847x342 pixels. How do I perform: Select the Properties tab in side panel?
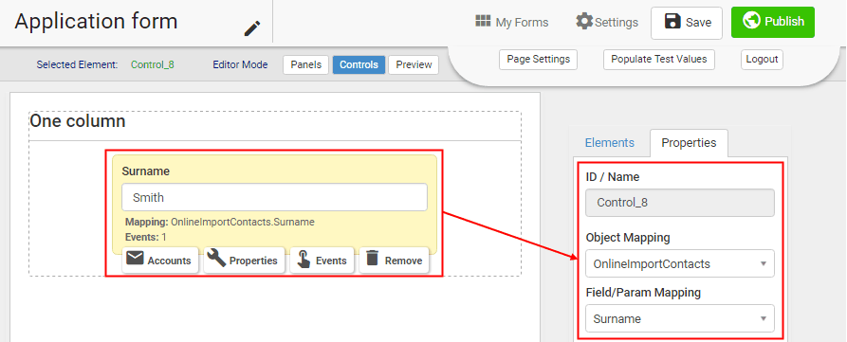[x=689, y=143]
